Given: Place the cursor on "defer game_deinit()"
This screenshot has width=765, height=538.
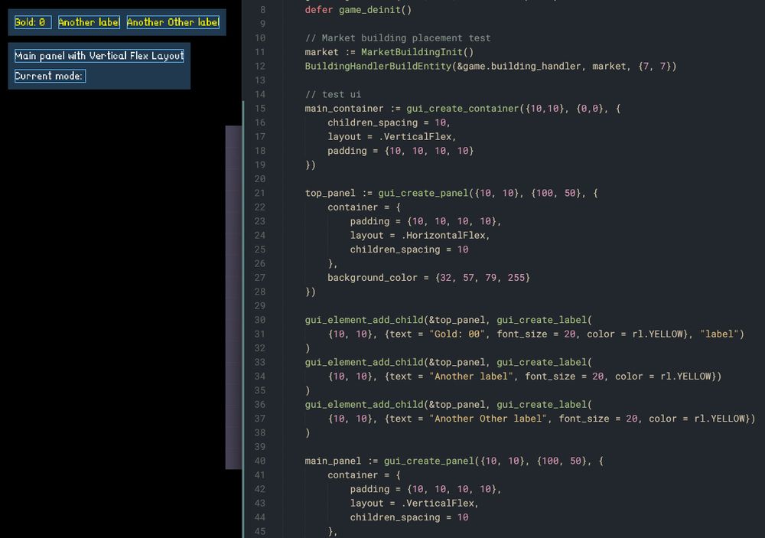Looking at the screenshot, I should [358, 10].
